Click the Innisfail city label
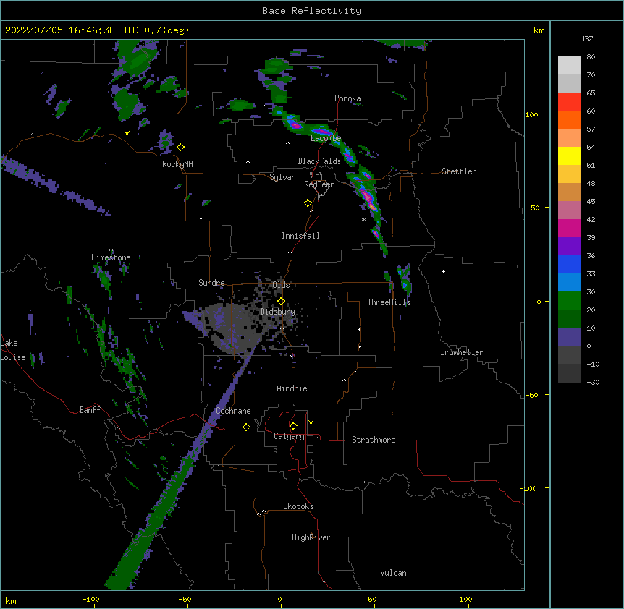This screenshot has height=609, width=624. [300, 236]
